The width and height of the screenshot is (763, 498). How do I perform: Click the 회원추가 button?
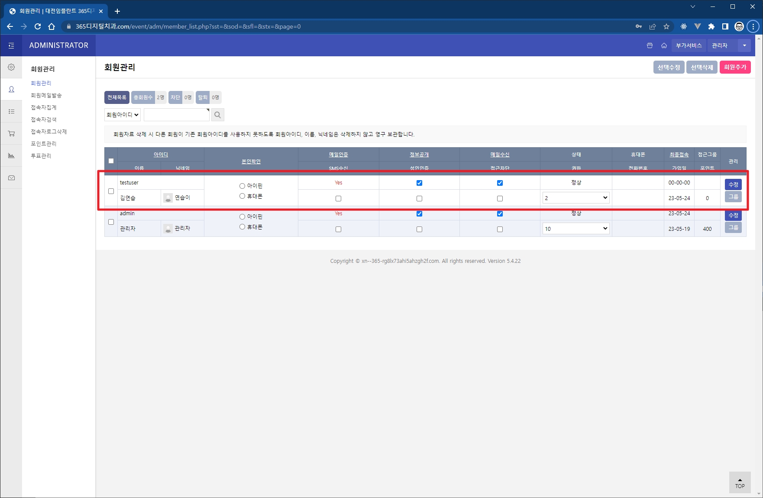(735, 67)
